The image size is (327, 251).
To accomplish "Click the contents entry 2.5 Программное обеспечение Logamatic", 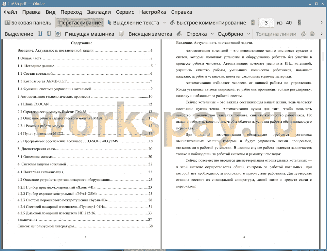I will [85, 141].
